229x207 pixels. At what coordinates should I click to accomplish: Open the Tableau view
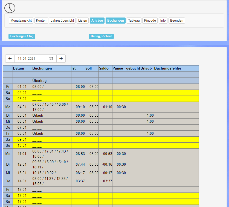tap(134, 21)
